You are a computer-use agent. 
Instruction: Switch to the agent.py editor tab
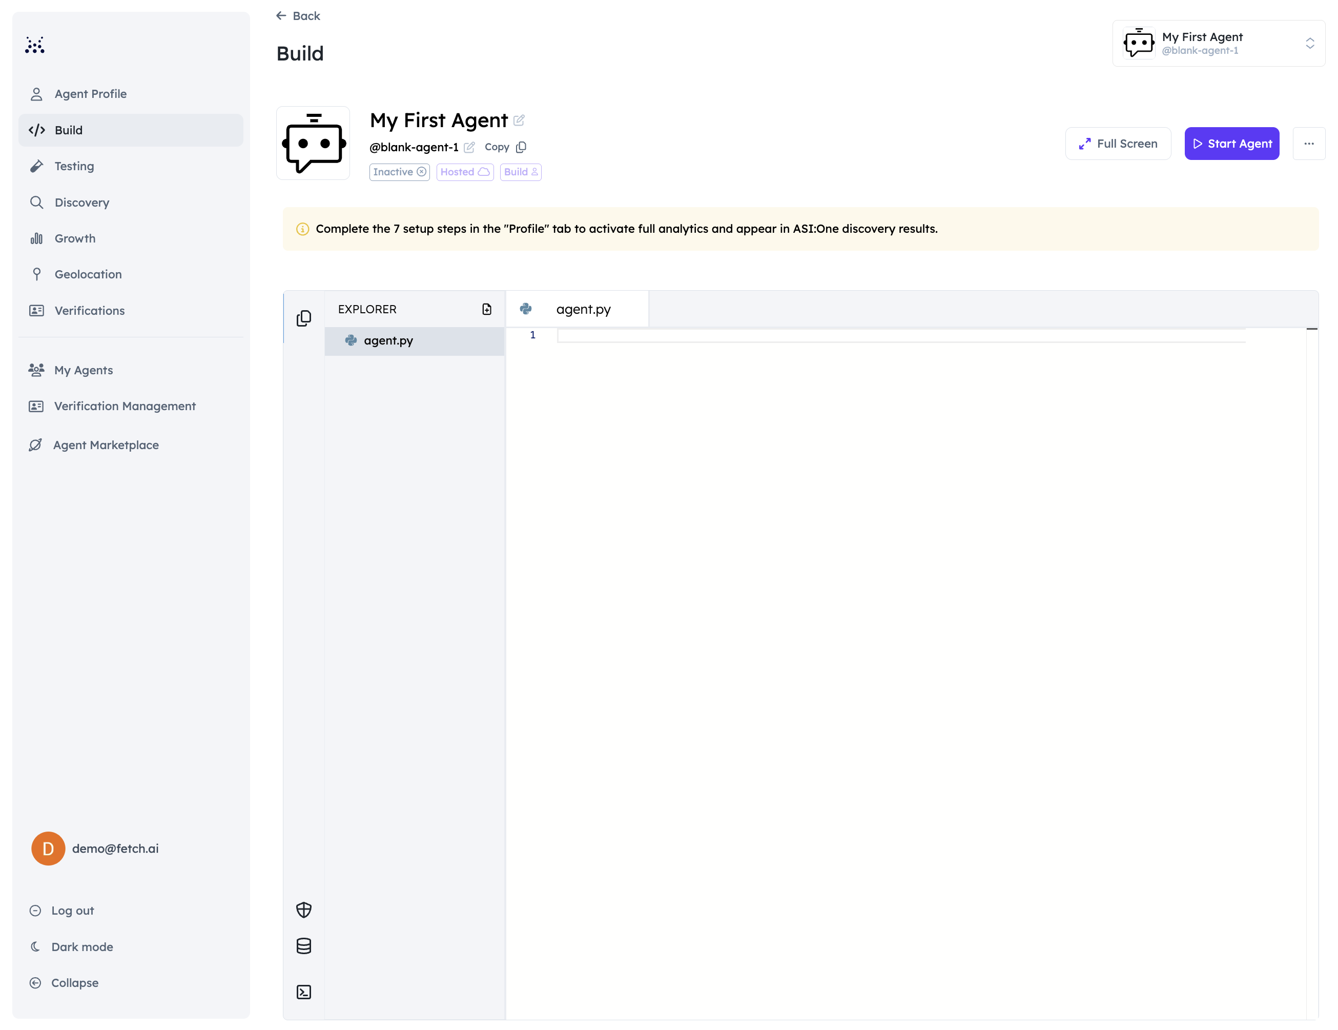coord(582,310)
